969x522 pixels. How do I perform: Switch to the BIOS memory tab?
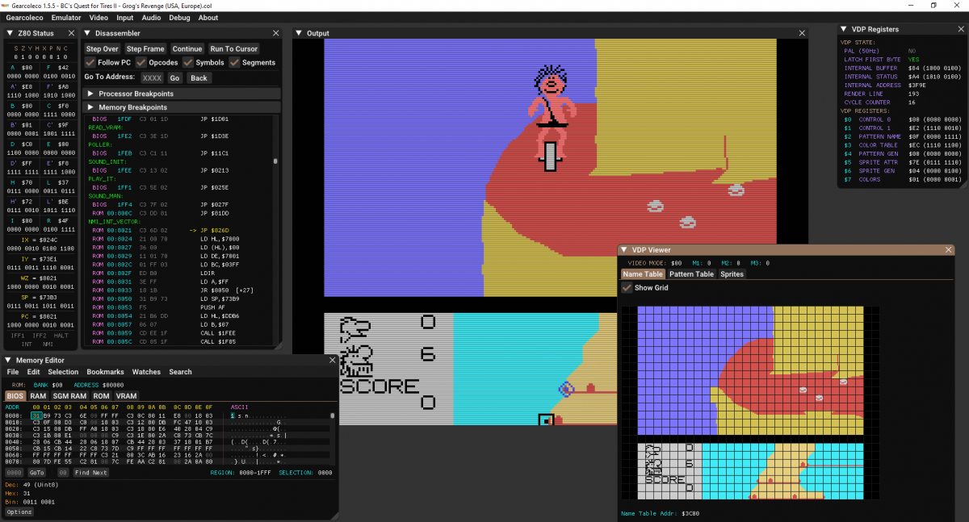15,396
